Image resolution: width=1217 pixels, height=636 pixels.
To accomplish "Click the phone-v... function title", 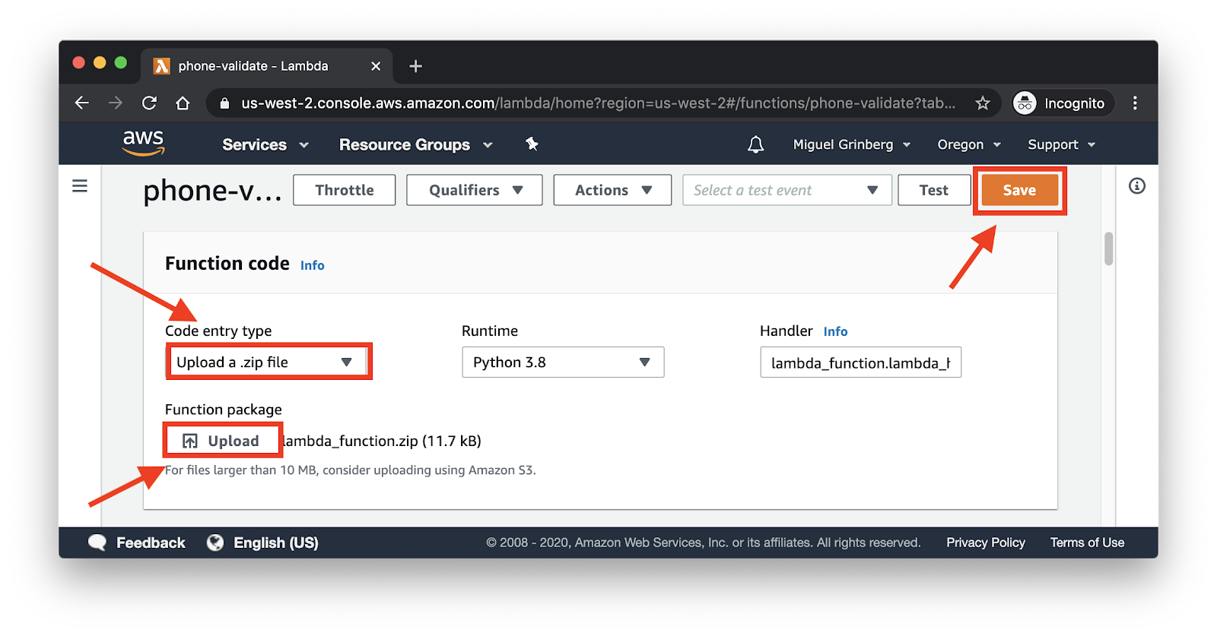I will (212, 190).
